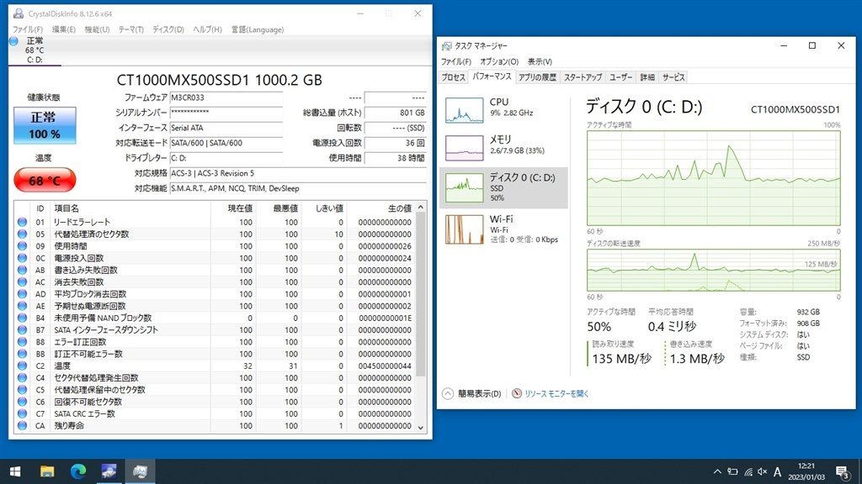Click the SMART list scroll down arrow

(x=421, y=428)
